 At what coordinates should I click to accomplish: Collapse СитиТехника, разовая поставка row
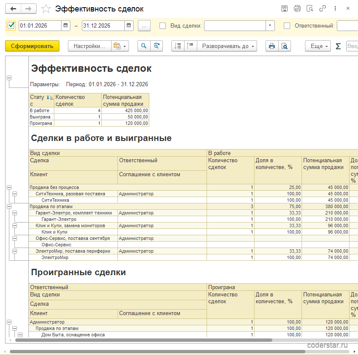click(x=14, y=194)
